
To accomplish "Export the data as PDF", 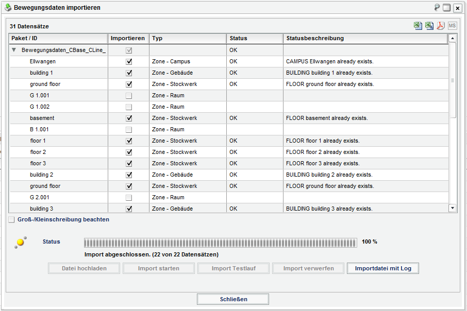I will (440, 25).
